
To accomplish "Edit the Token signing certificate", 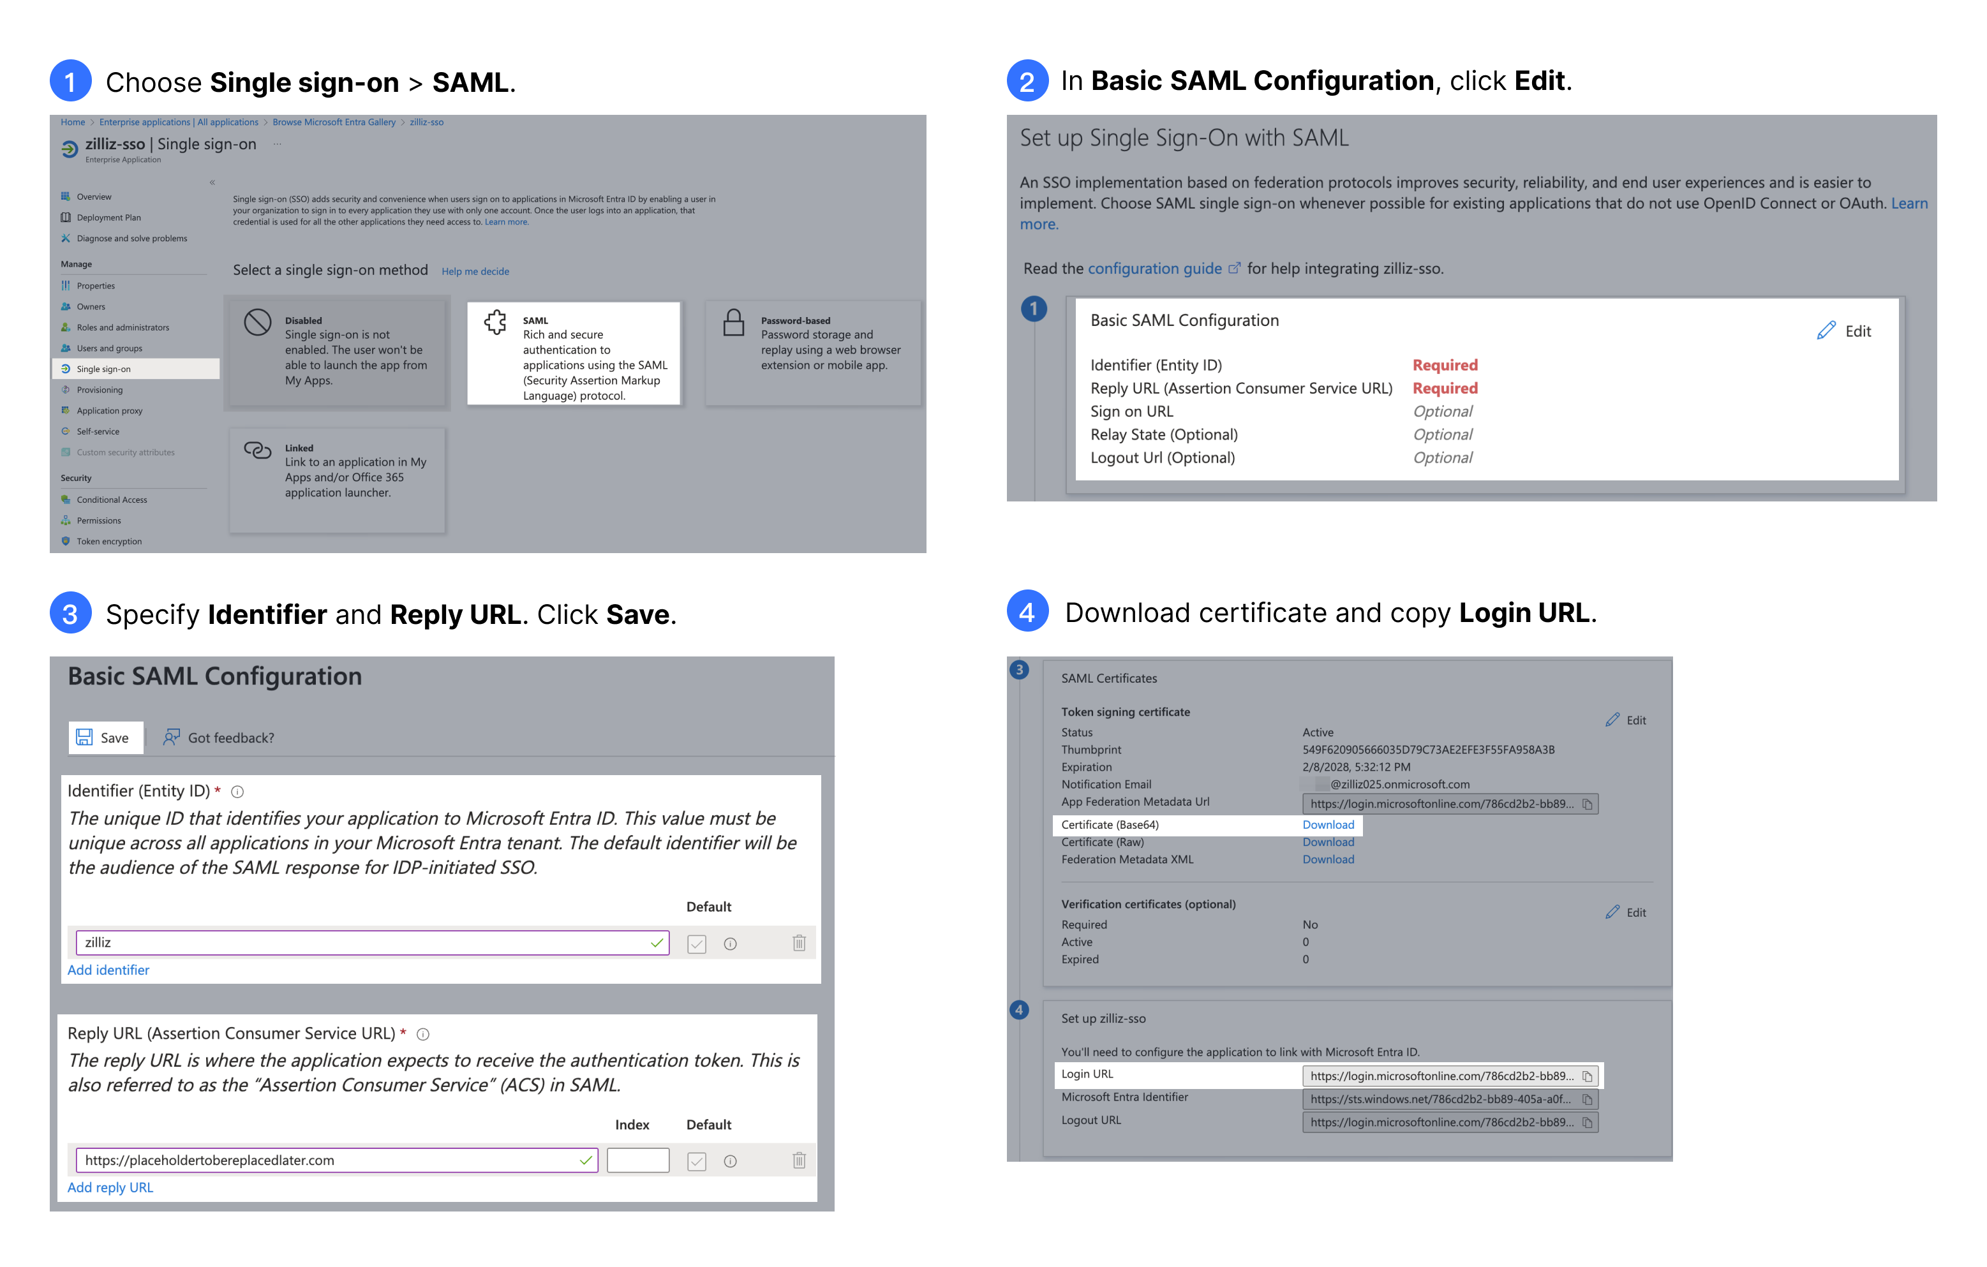I will 1626,720.
